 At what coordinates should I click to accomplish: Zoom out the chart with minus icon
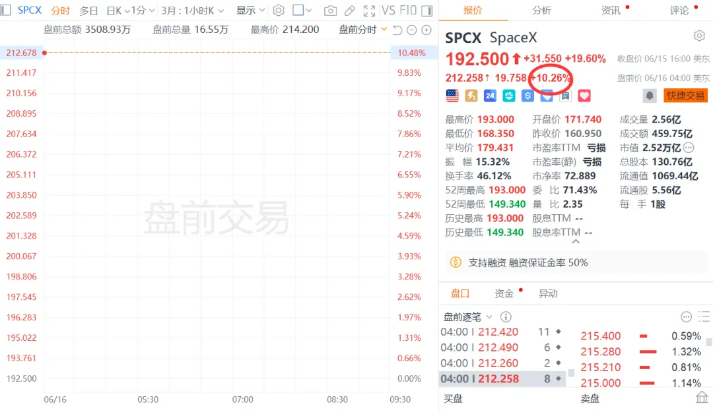411,30
